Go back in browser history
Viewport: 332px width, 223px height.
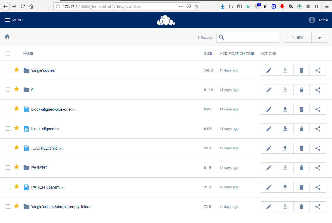coord(5,6)
